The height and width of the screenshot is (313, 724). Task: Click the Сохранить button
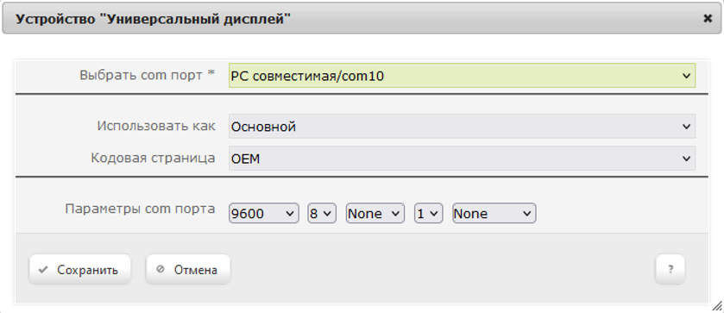(x=80, y=270)
